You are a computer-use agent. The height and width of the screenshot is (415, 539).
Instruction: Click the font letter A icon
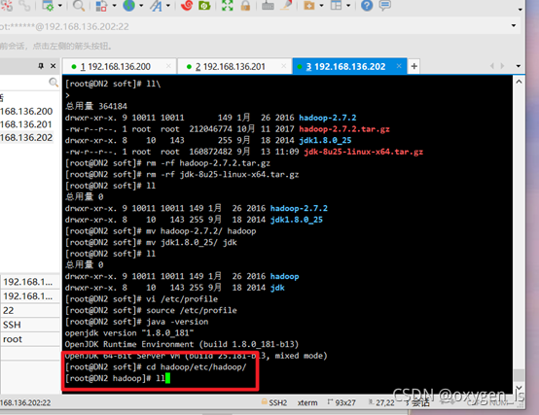click(x=156, y=5)
